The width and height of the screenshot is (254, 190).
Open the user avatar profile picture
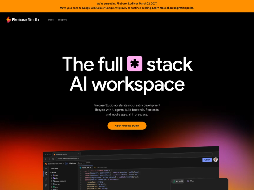[216, 159]
